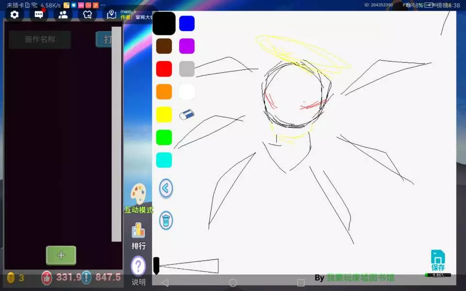
Task: Choose the eraser tool
Action: tap(187, 114)
